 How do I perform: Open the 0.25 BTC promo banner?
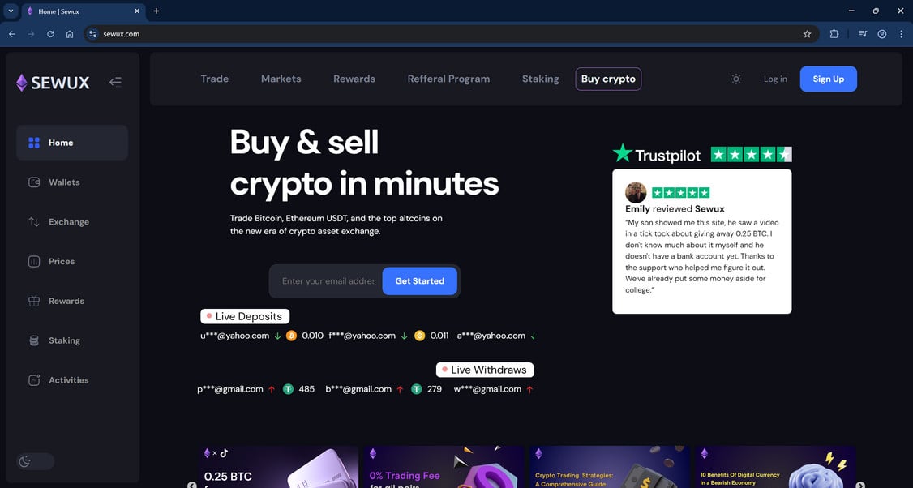(278, 467)
